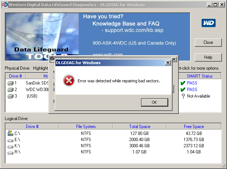Screen dimensions: 227x169
Task: Click the 43.72 GB free space value
Action: [x=194, y=133]
